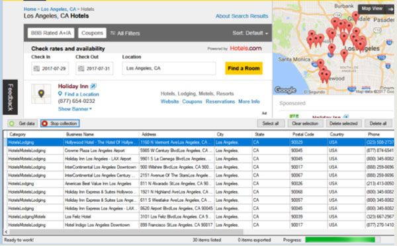Click the calendar icon in Check In
This screenshot has height=246, width=397.
tap(36, 69)
